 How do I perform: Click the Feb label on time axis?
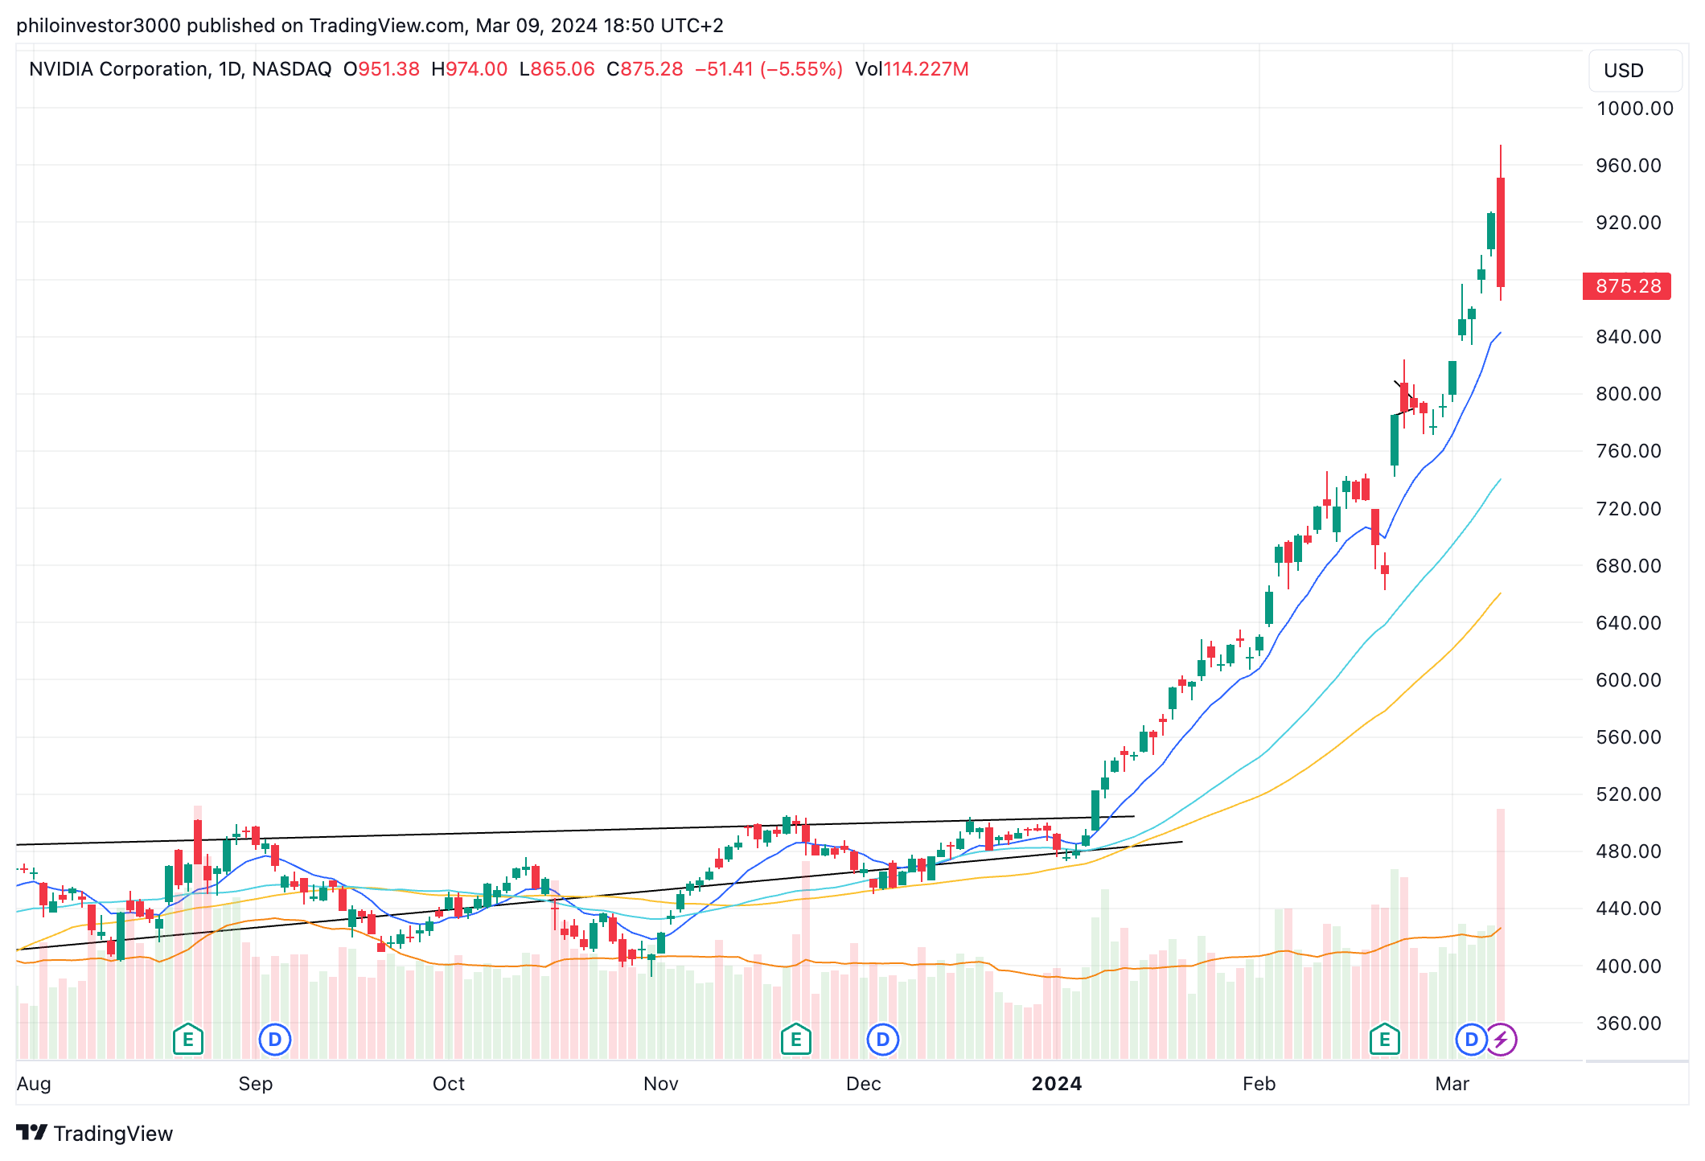(x=1259, y=1084)
